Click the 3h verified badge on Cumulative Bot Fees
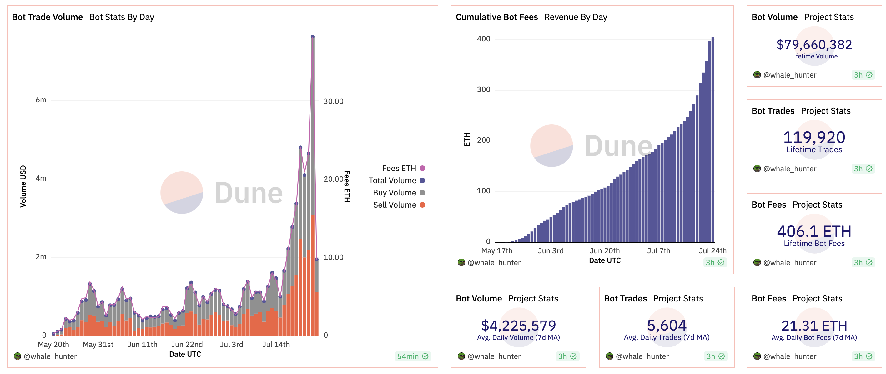 pyautogui.click(x=715, y=263)
